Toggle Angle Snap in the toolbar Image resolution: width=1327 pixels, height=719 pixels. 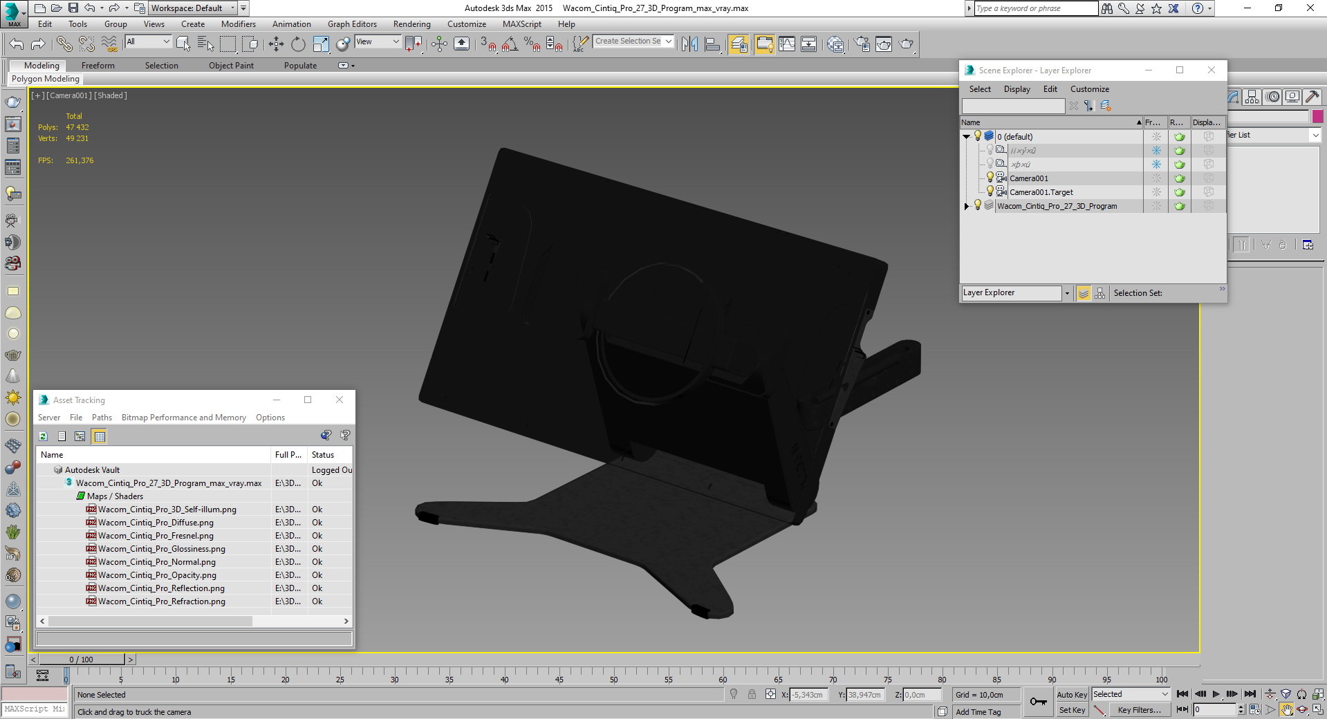pyautogui.click(x=510, y=44)
